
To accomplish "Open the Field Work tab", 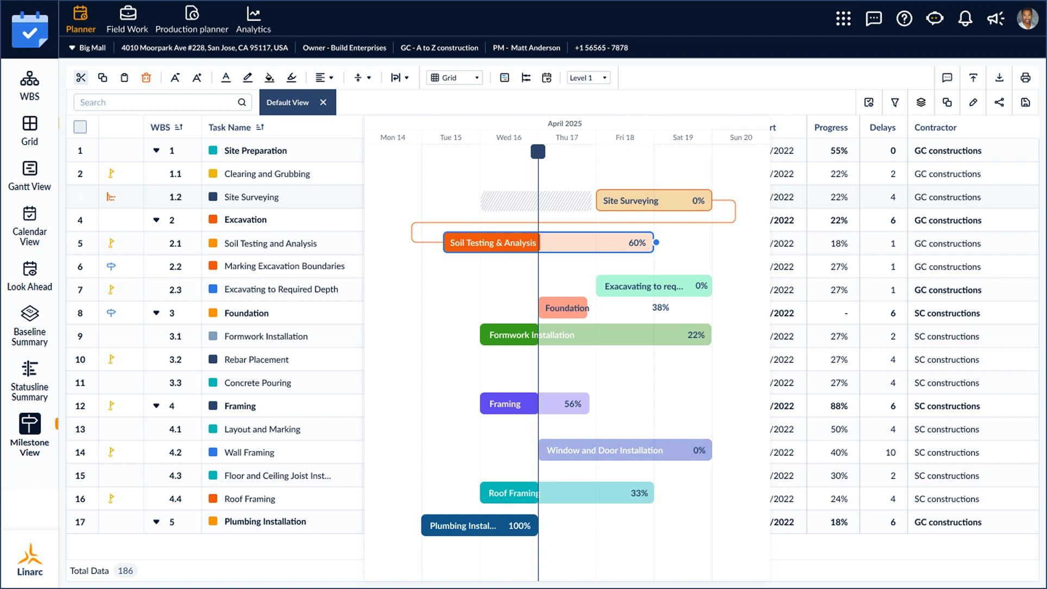I will coord(127,20).
